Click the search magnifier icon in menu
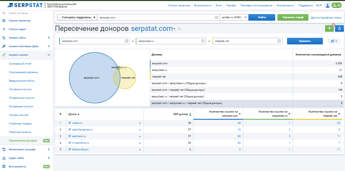The image size is (345, 171). click(x=4, y=13)
